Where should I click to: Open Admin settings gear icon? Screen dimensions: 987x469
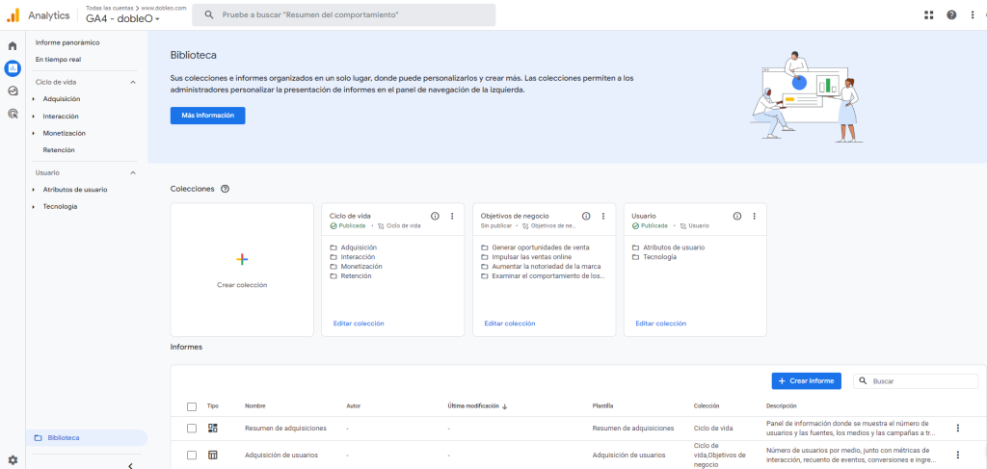[x=13, y=460]
